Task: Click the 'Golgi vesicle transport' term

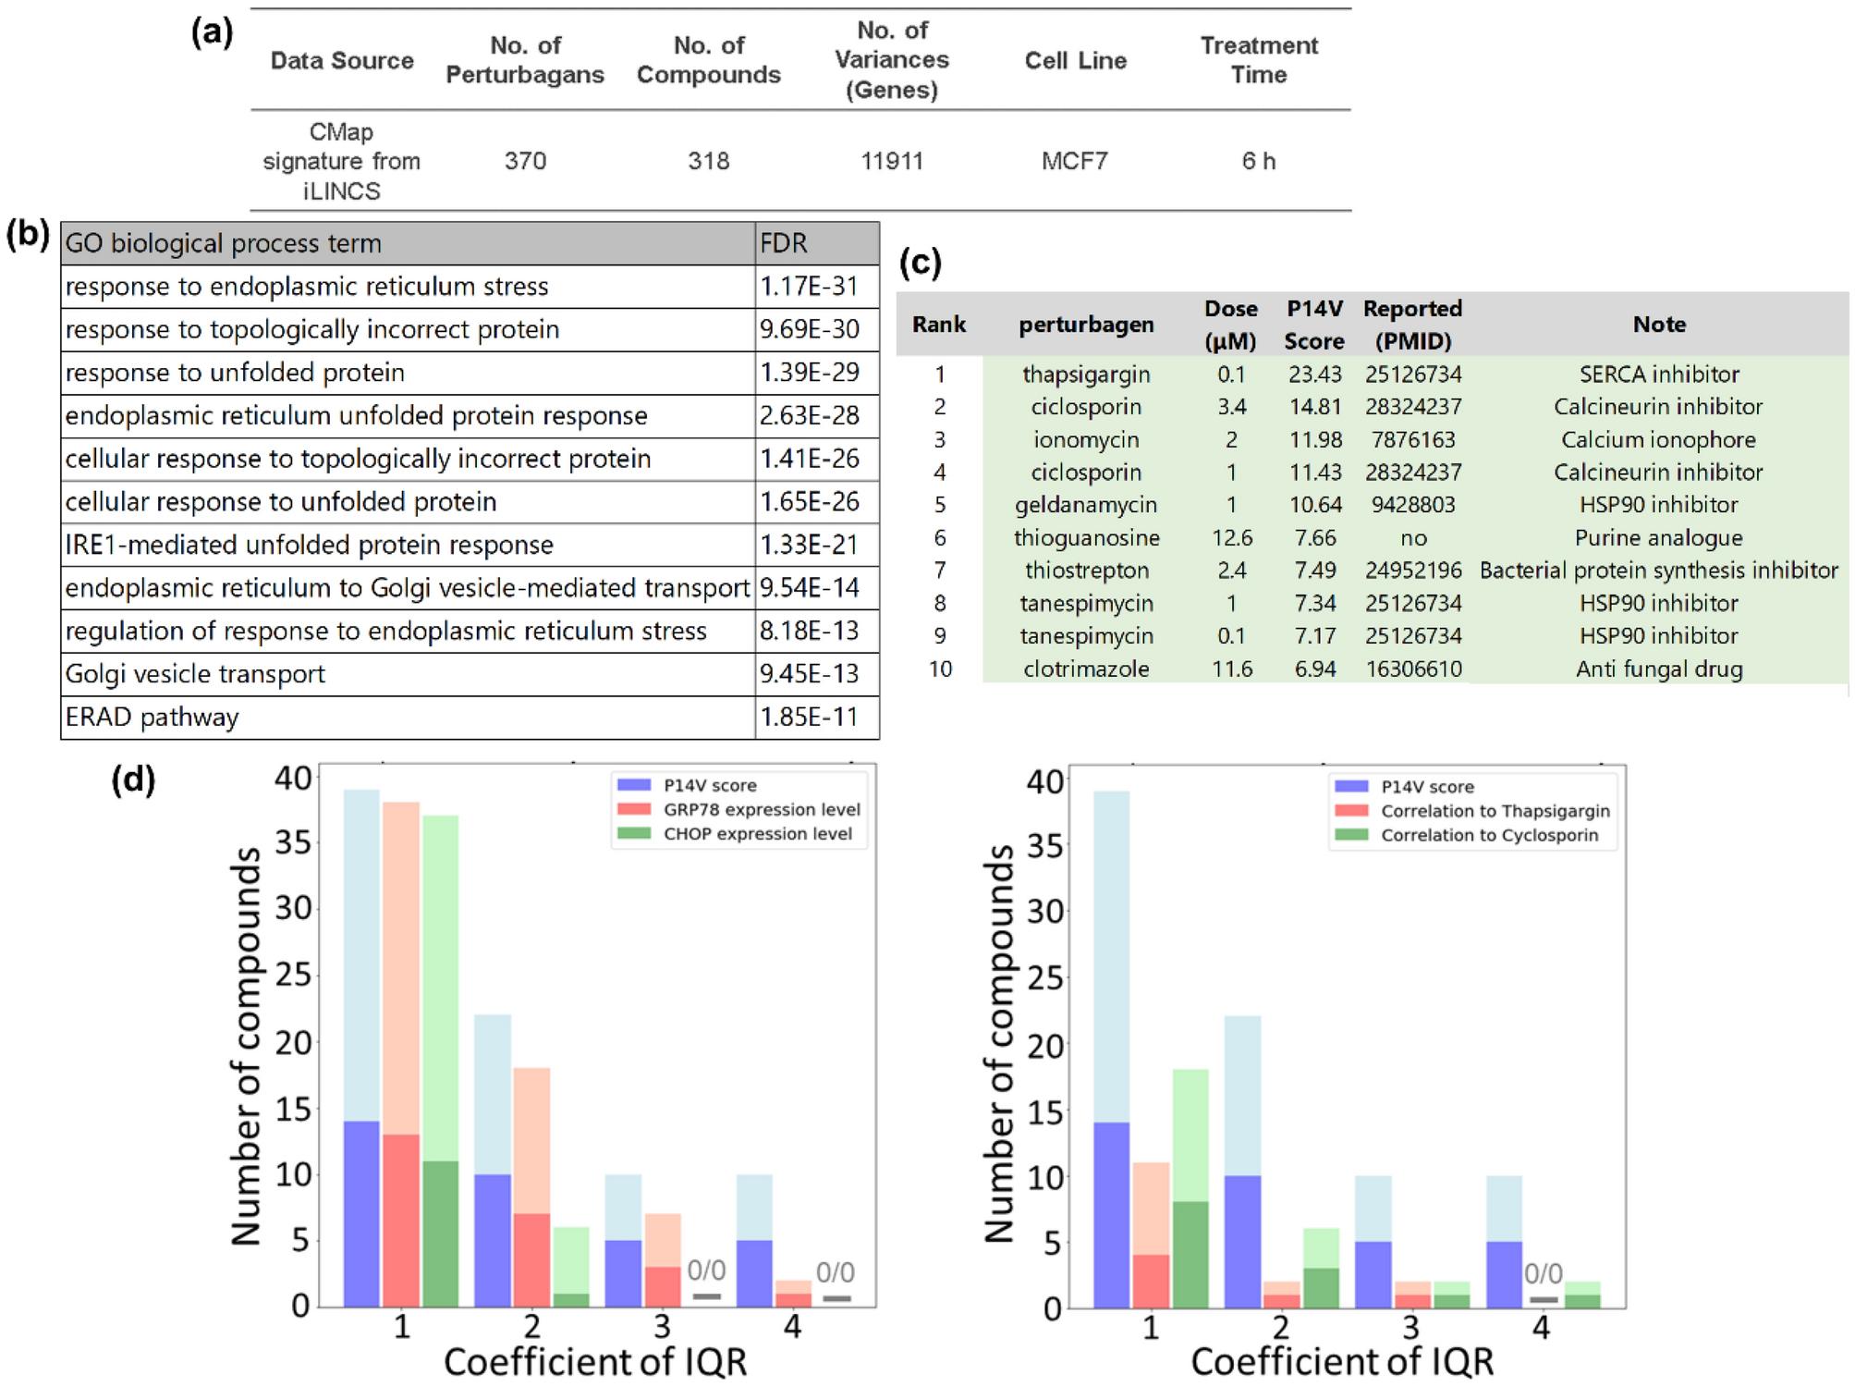Action: [x=195, y=674]
